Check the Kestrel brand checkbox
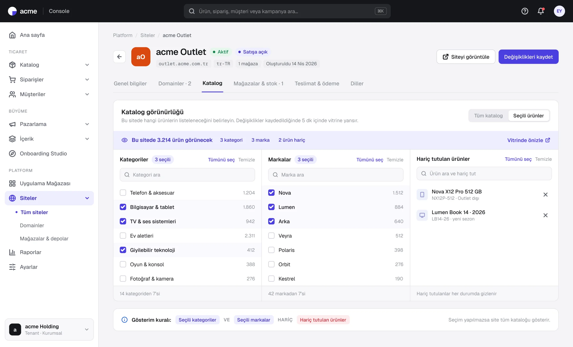The width and height of the screenshot is (573, 347). (x=271, y=279)
